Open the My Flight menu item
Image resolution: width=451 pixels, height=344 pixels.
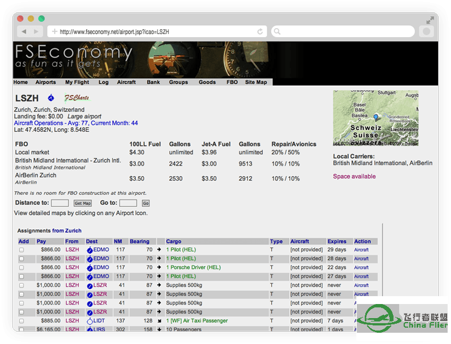tap(77, 82)
